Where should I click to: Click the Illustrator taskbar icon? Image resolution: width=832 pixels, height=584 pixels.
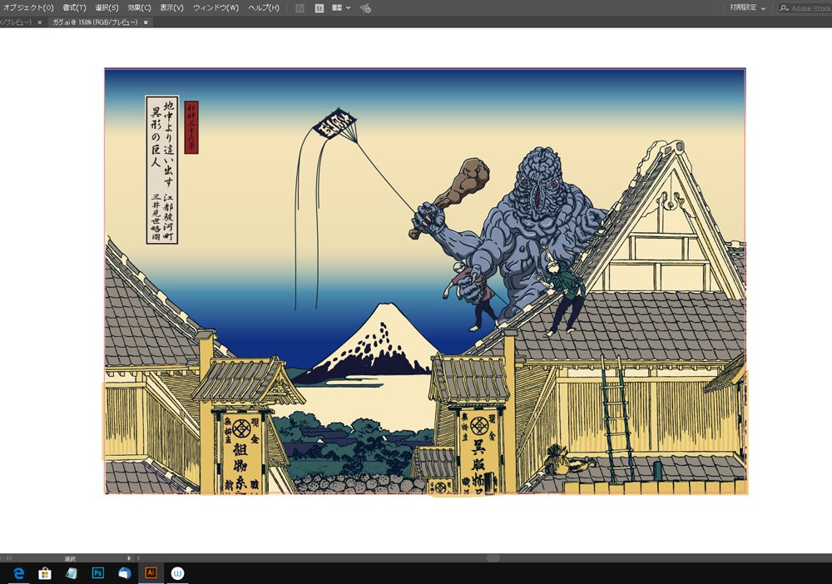pos(151,573)
